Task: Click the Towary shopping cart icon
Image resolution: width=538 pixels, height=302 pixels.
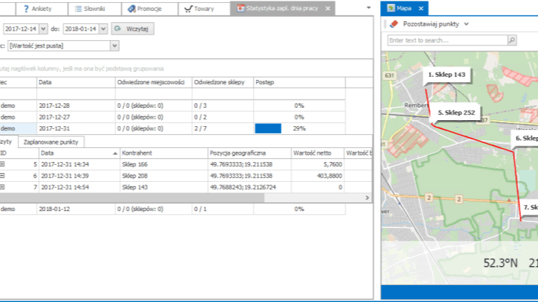Action: (189, 9)
